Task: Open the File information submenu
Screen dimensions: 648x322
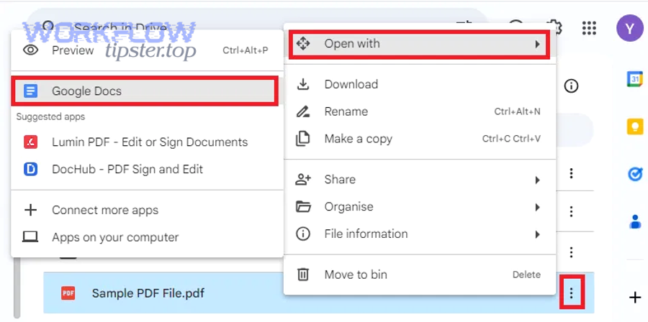Action: (x=420, y=234)
